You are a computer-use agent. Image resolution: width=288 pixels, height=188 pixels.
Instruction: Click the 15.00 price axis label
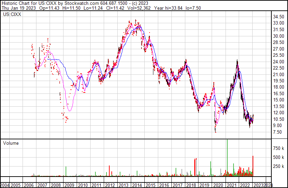[279, 100]
